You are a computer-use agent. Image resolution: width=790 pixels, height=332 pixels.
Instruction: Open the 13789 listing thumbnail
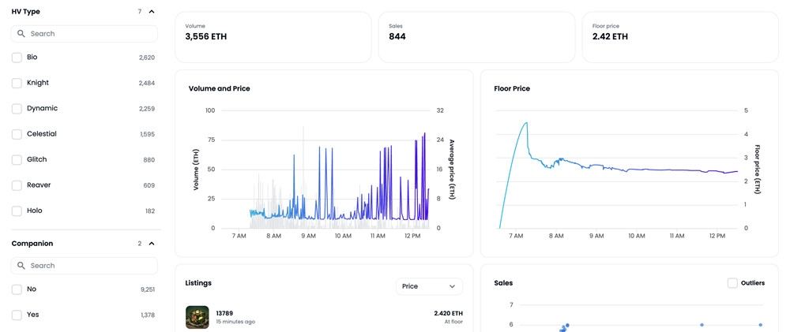pos(197,317)
